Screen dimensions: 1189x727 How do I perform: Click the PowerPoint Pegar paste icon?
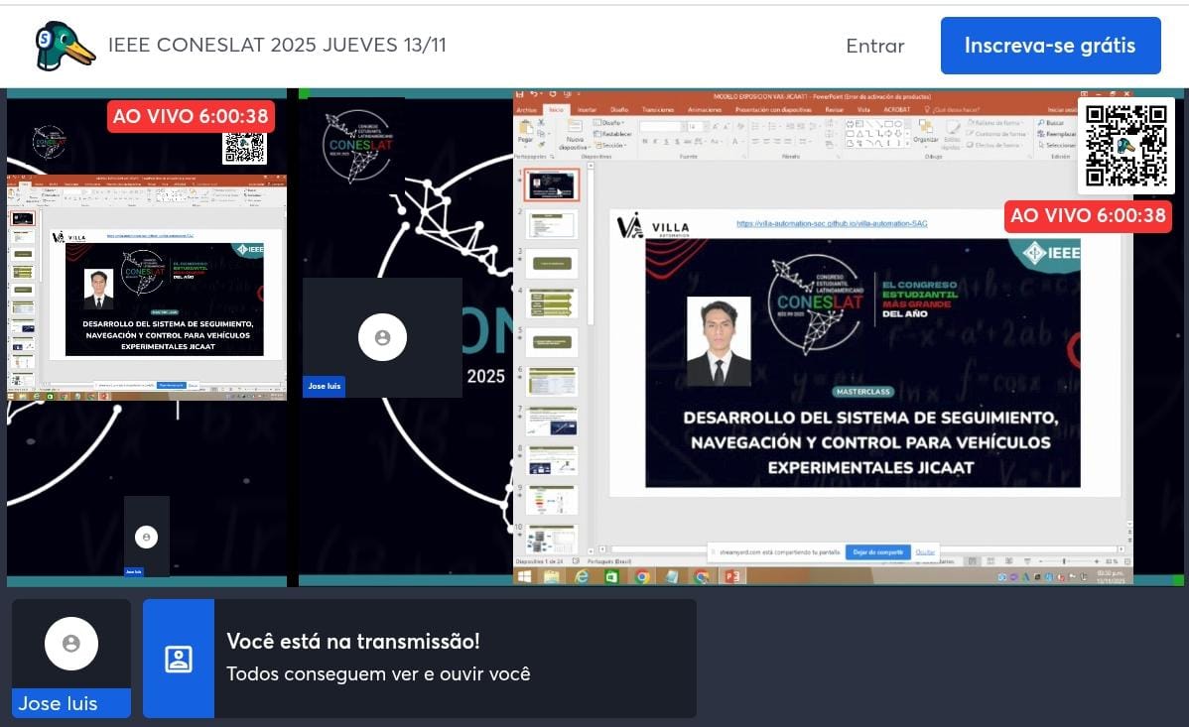[x=526, y=130]
